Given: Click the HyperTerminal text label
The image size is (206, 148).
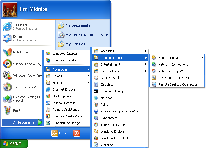Looking at the screenshot, I should tap(168, 58).
